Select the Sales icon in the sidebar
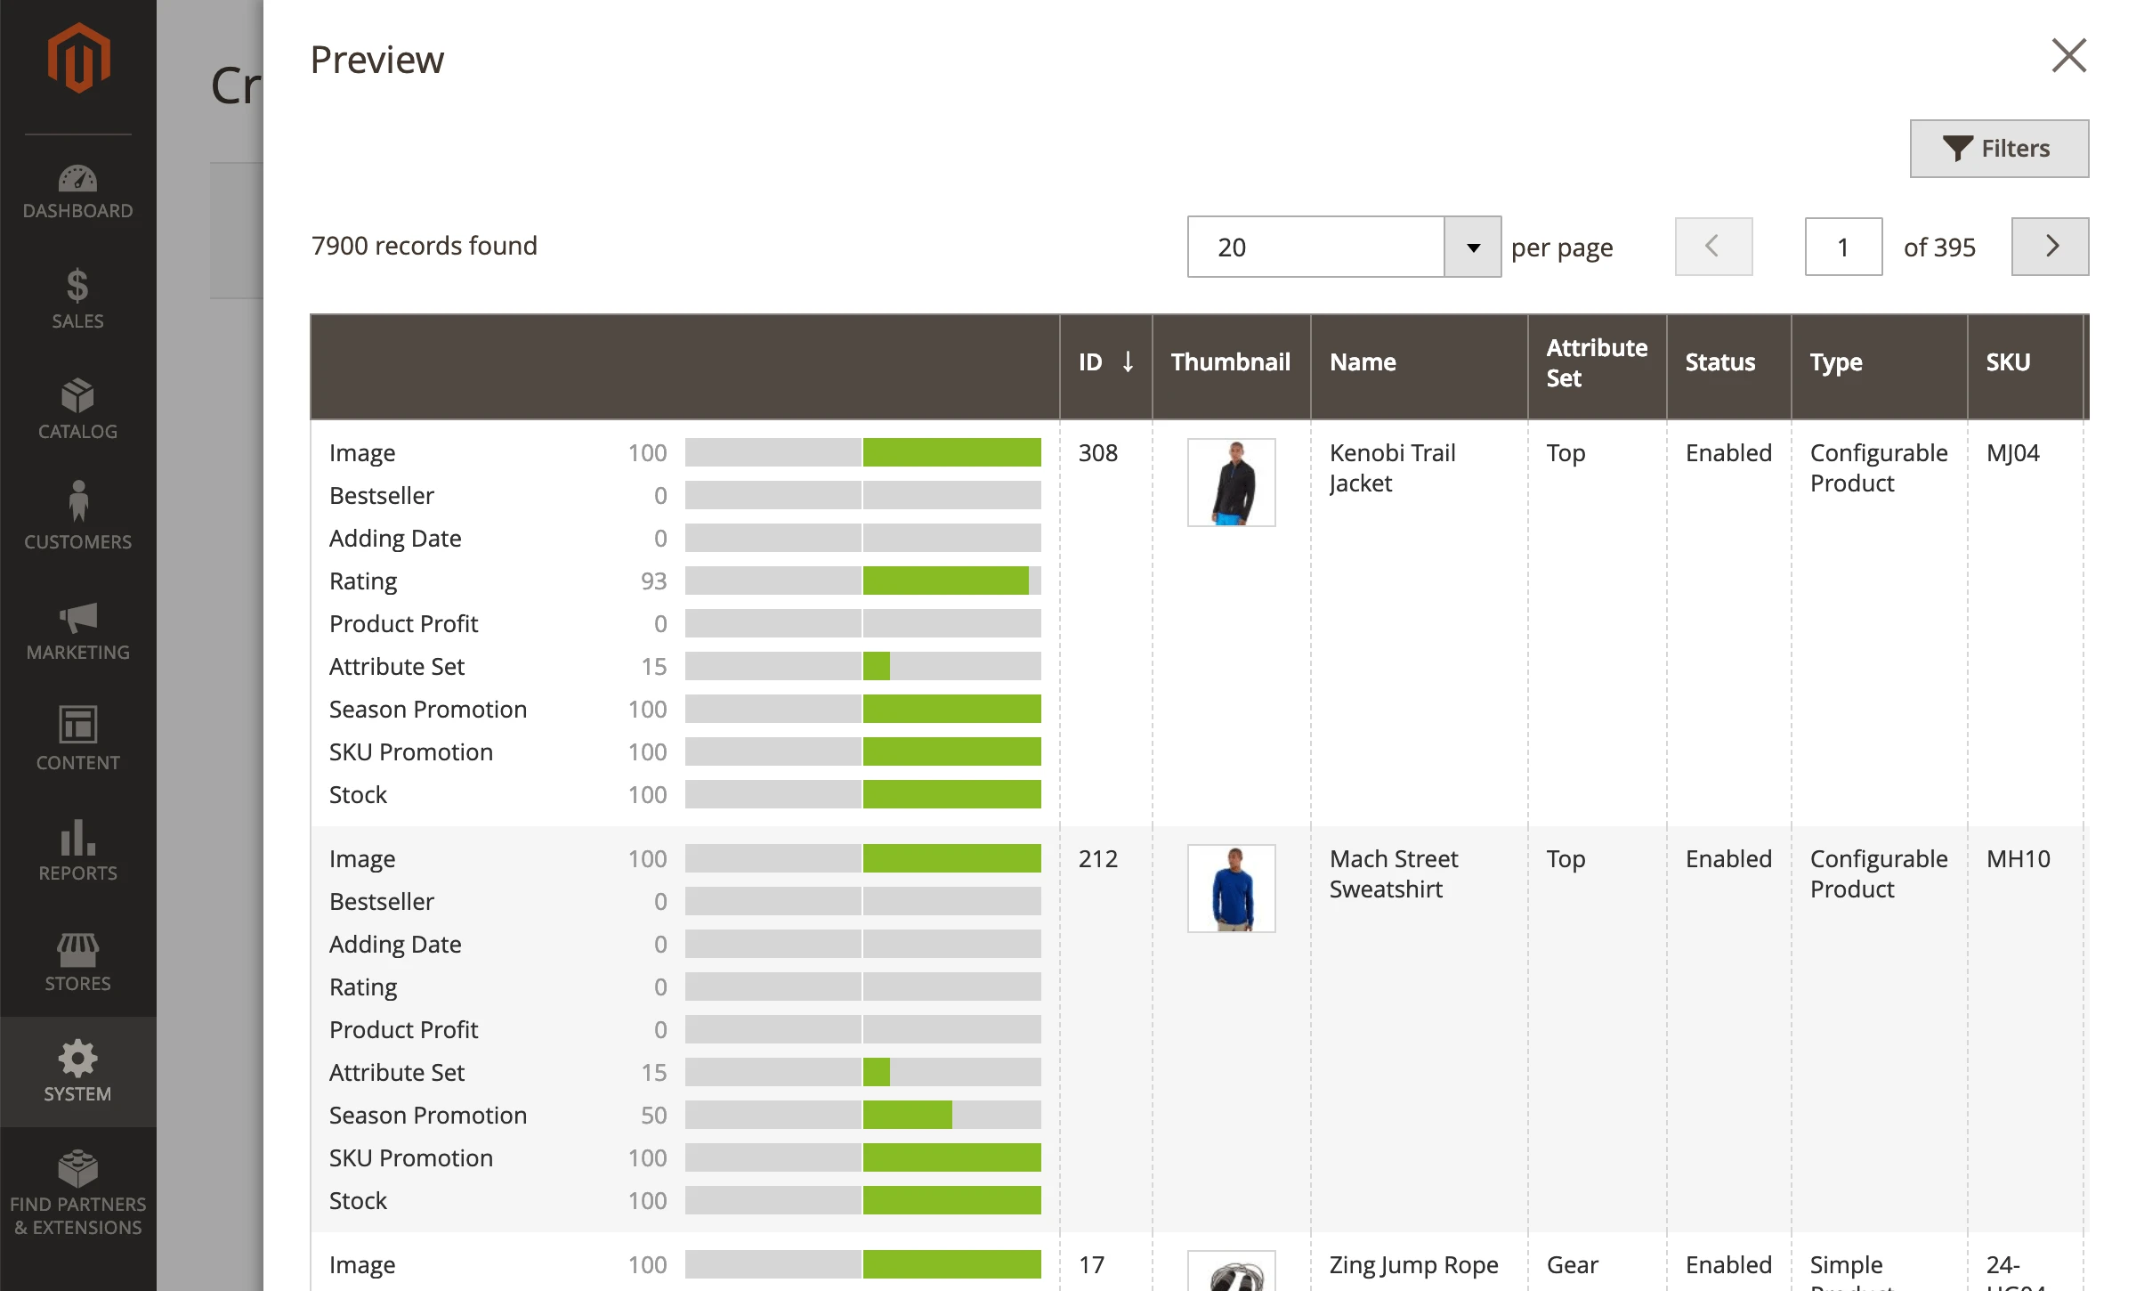This screenshot has width=2136, height=1291. tap(78, 299)
